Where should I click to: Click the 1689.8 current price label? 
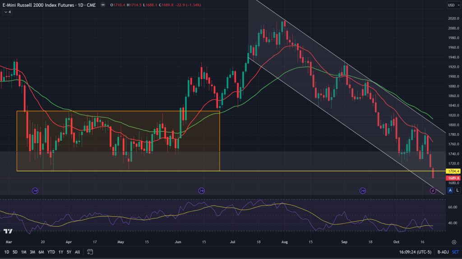pyautogui.click(x=452, y=178)
